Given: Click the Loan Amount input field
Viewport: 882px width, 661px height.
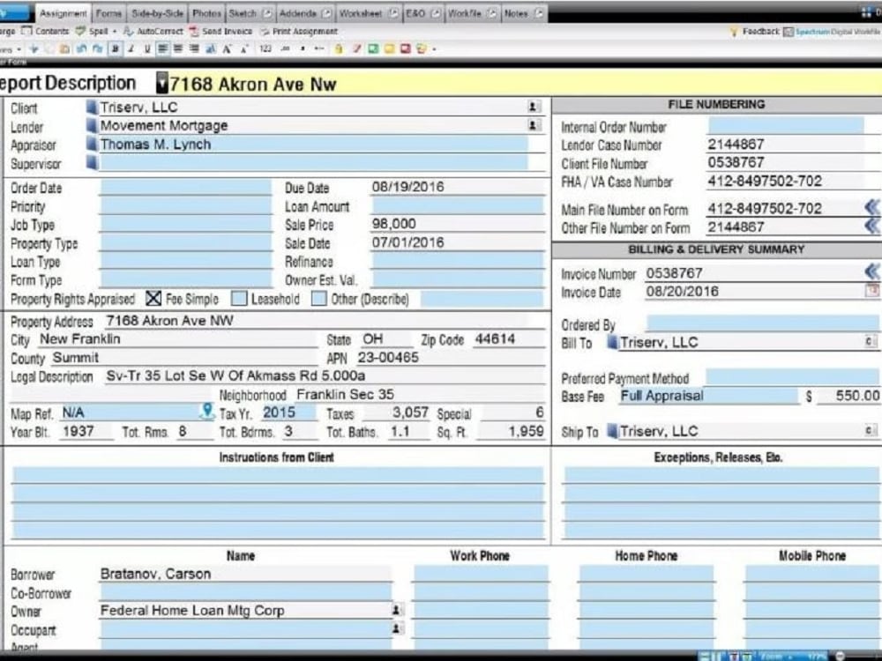Looking at the screenshot, I should 458,205.
